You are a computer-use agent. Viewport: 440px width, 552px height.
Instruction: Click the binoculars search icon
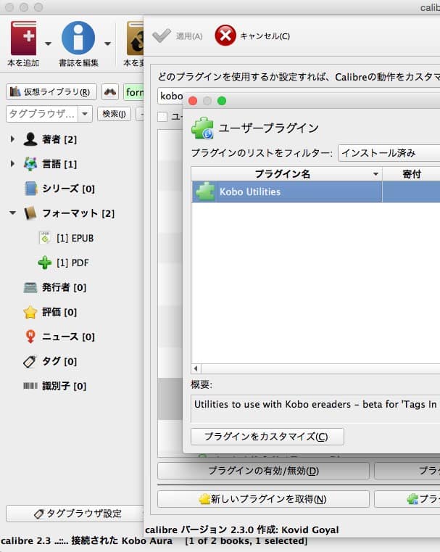coord(110,92)
